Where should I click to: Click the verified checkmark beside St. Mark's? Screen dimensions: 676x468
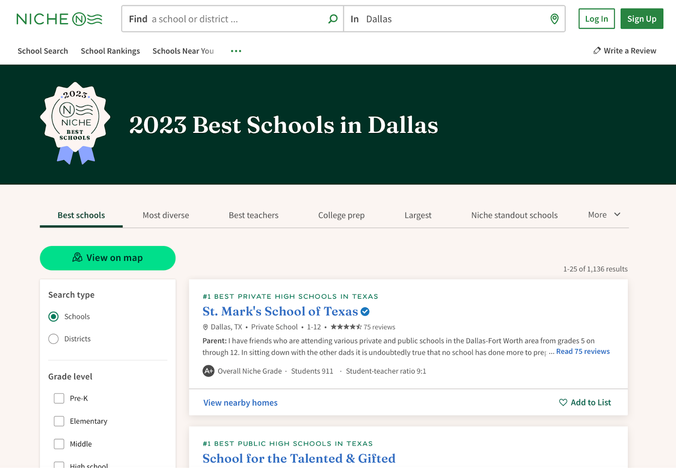tap(365, 312)
